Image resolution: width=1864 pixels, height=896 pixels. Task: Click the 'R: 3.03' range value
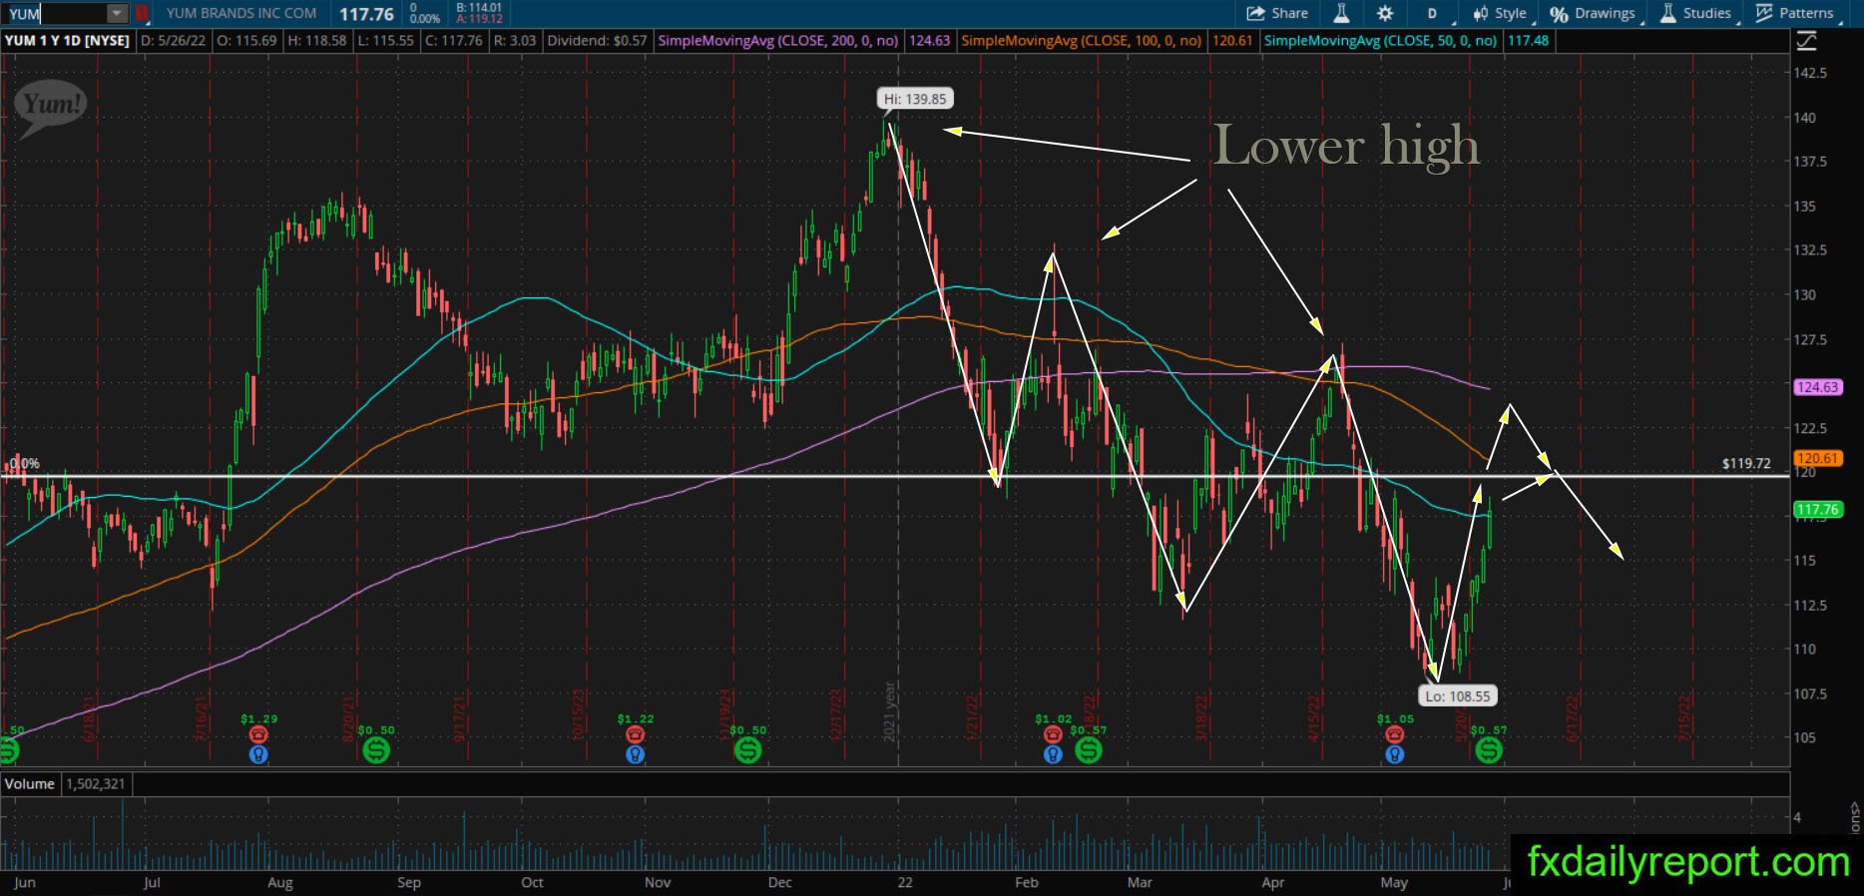coord(515,41)
